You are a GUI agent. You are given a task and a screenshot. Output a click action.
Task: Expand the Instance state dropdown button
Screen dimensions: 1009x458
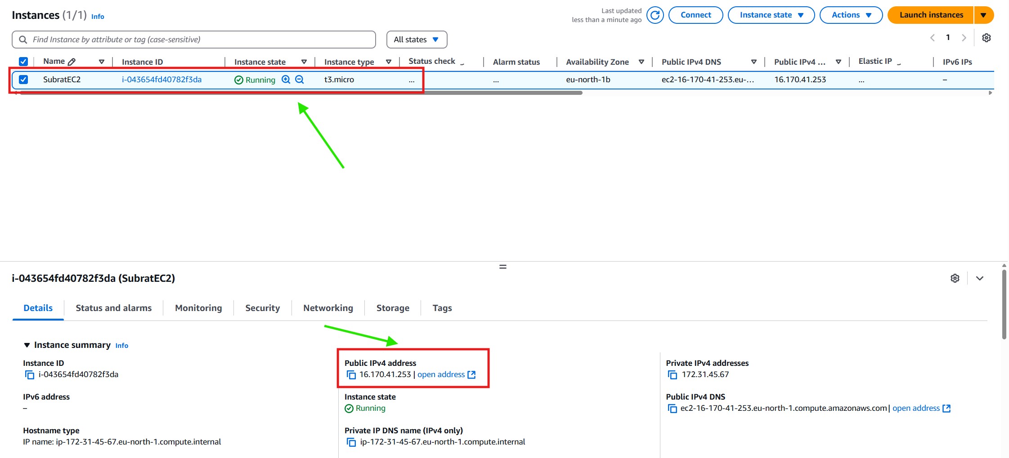point(771,15)
